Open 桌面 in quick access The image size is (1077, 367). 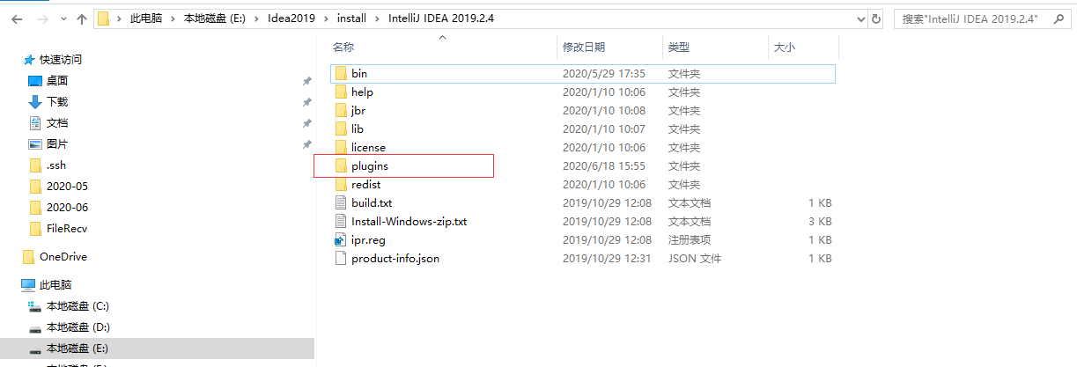57,80
